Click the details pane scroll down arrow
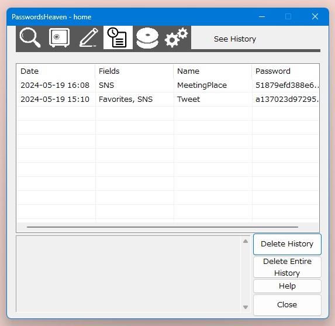Viewport: 335px width, 326px height. click(x=246, y=307)
